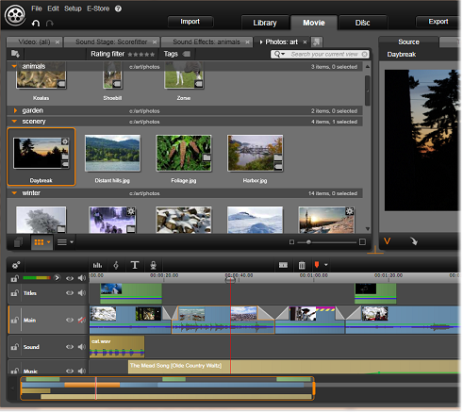This screenshot has height=413, width=463.
Task: Switch to the Disc tab
Action: coord(362,23)
